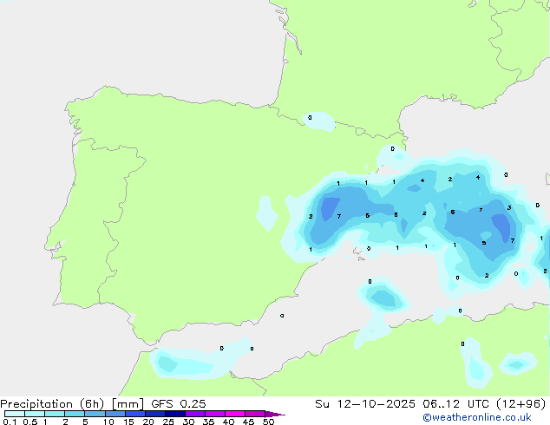Click the '50' legend tick label

[268, 422]
